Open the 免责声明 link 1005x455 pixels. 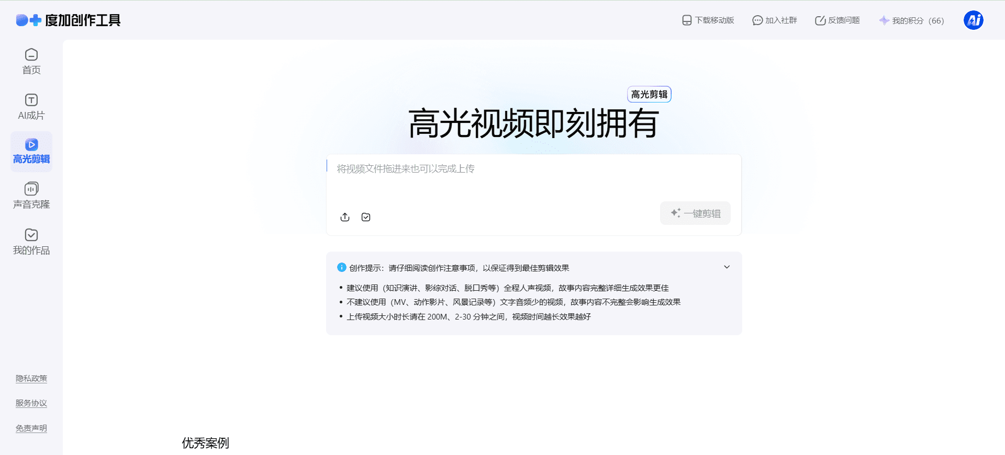[x=31, y=428]
